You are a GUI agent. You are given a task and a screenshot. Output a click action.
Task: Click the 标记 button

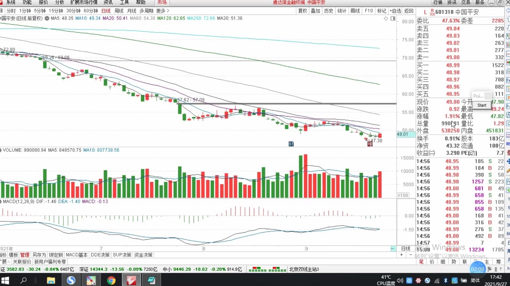[382, 11]
